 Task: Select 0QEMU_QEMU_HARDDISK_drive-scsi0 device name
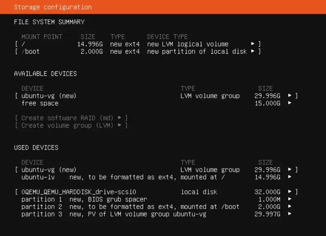79,192
